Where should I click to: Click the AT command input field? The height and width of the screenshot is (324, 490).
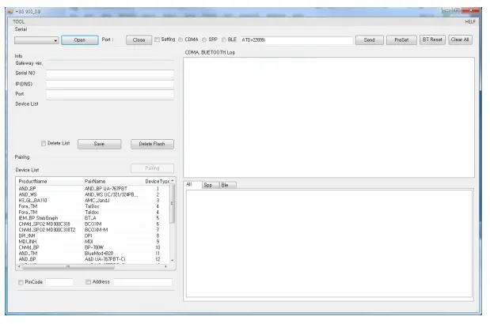tap(297, 40)
